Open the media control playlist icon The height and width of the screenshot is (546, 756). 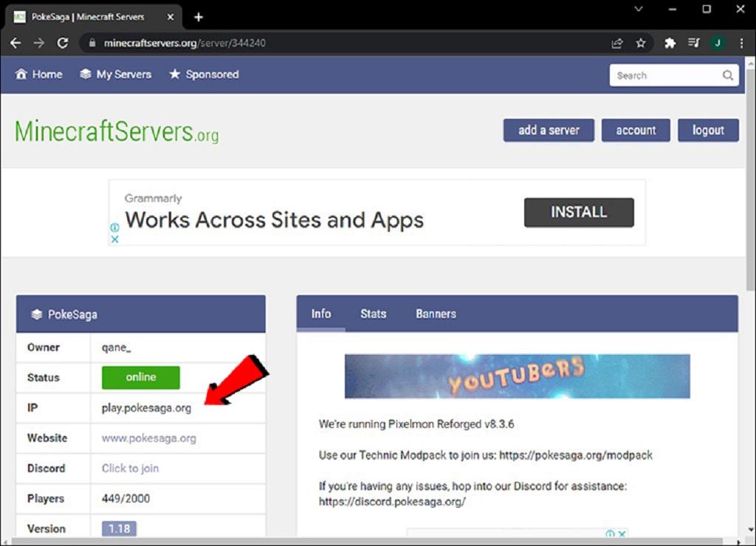[693, 44]
